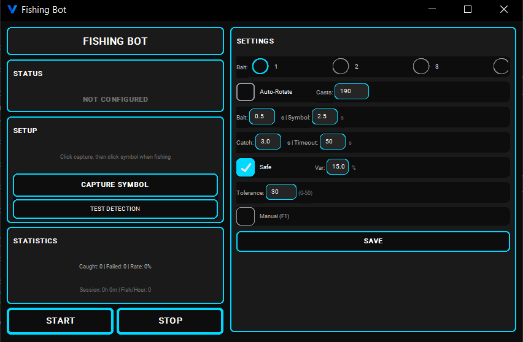The height and width of the screenshot is (342, 523).
Task: Click the Casts input field
Action: tap(352, 91)
